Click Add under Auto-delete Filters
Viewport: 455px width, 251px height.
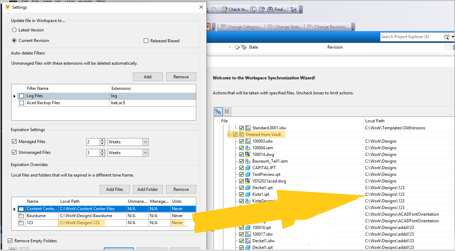(148, 77)
